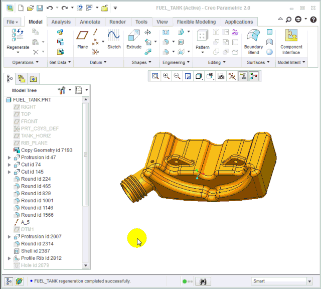The width and height of the screenshot is (321, 289).
Task: Open the display style icon
Action: coord(199,76)
